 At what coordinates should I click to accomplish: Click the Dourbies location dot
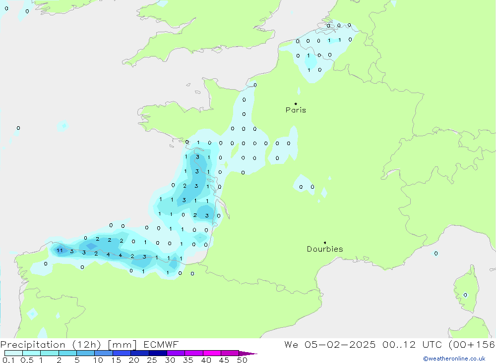coord(325,243)
